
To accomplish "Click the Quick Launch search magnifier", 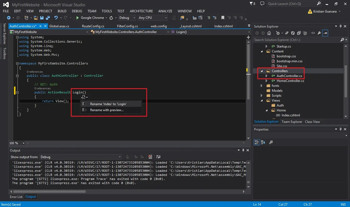I will 319,4.
